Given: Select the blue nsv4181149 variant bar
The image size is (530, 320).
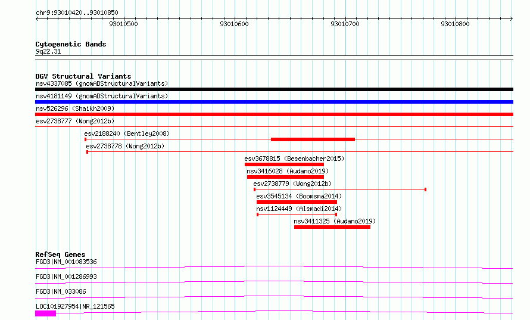Looking at the screenshot, I should click(x=274, y=102).
